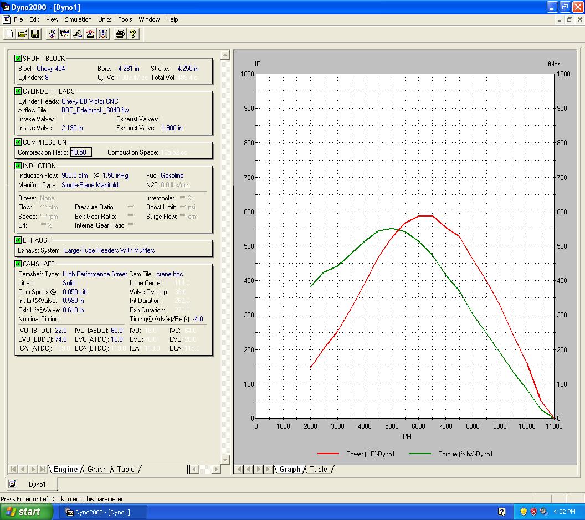Click Dyno2000 - [Dyno1] taskbar button
Viewport: 585px width, 520px height.
(102, 512)
